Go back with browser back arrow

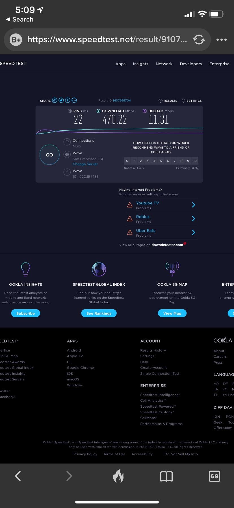click(x=18, y=476)
